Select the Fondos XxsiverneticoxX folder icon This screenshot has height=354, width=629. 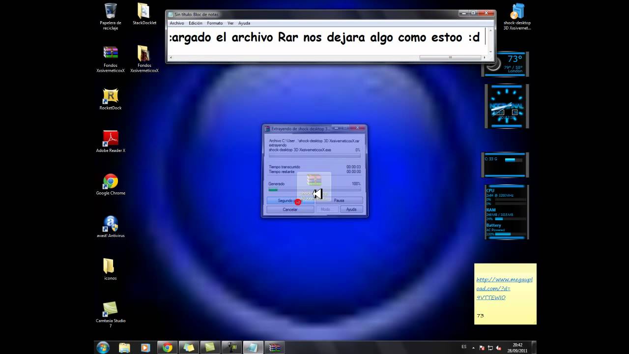click(144, 59)
